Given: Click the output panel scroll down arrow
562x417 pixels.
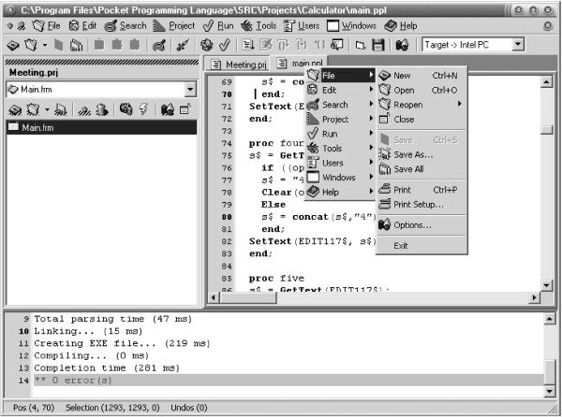Looking at the screenshot, I should point(550,390).
